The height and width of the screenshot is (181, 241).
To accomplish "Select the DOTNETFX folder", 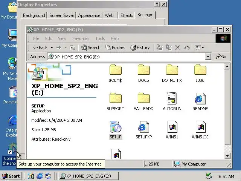I will [x=172, y=70].
